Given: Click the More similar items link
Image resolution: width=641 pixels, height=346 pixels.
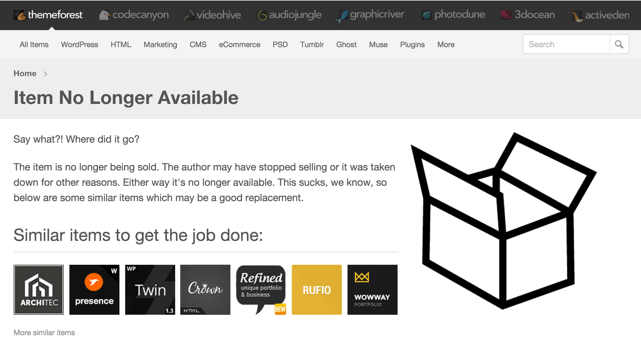Looking at the screenshot, I should (44, 332).
